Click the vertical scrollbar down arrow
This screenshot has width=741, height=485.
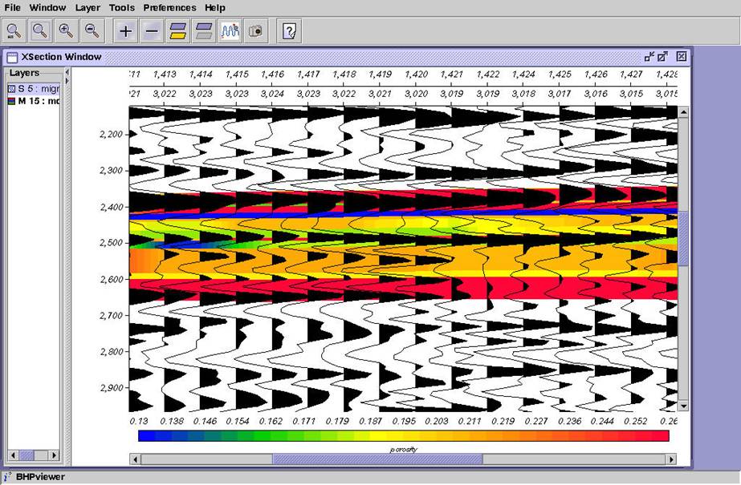click(683, 406)
